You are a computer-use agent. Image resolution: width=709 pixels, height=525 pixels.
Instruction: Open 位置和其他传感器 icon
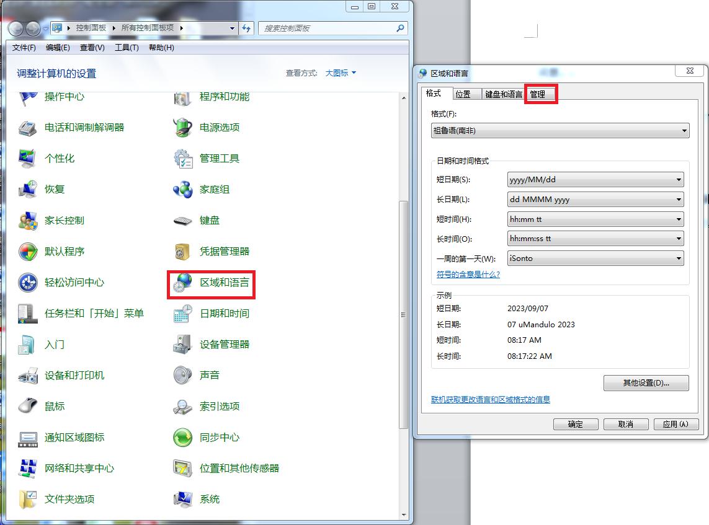(x=182, y=469)
